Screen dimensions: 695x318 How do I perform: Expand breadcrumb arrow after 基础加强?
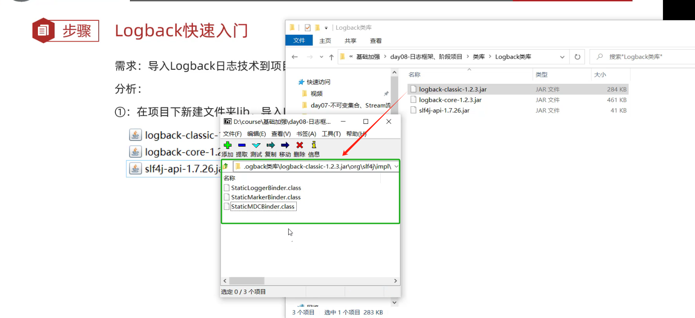385,57
